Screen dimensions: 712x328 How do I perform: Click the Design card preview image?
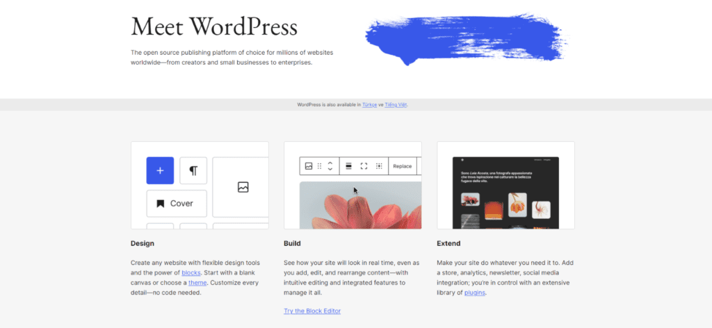pyautogui.click(x=200, y=185)
